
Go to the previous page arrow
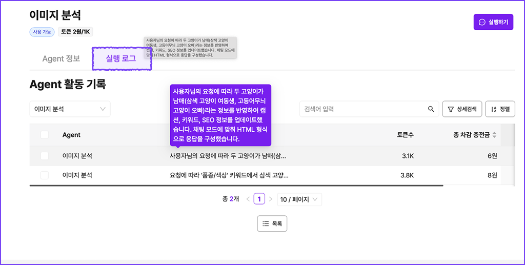pos(248,199)
